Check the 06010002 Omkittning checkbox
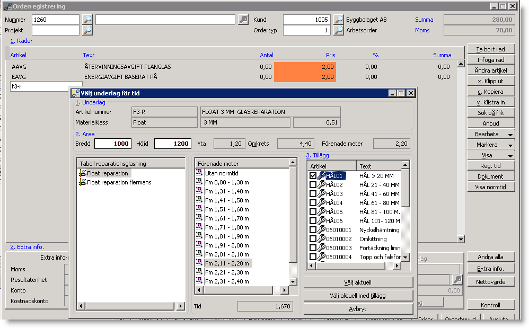 [313, 239]
